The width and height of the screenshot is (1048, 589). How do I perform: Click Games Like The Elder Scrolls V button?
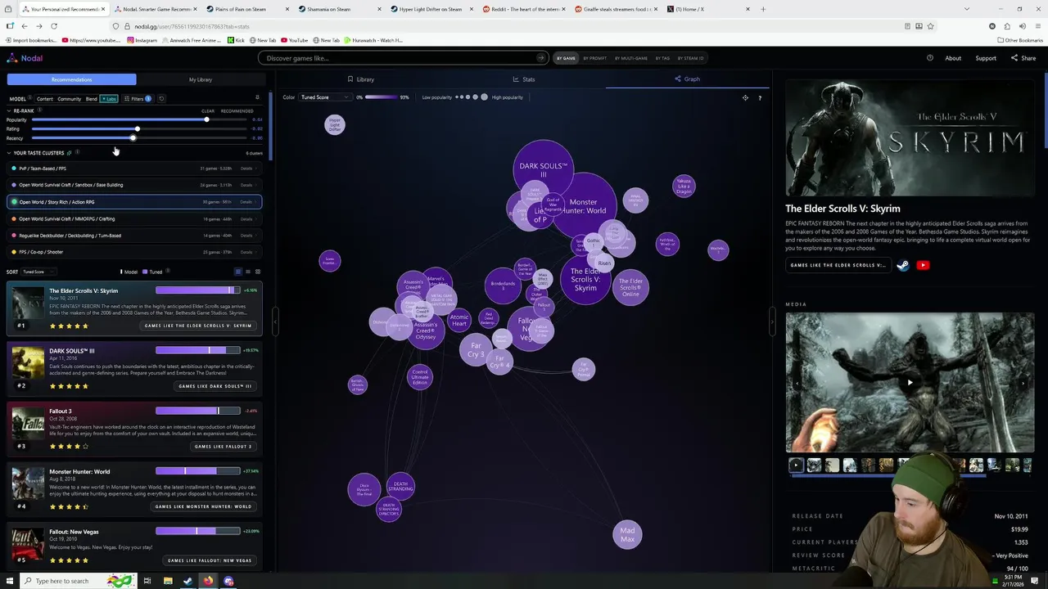click(198, 326)
